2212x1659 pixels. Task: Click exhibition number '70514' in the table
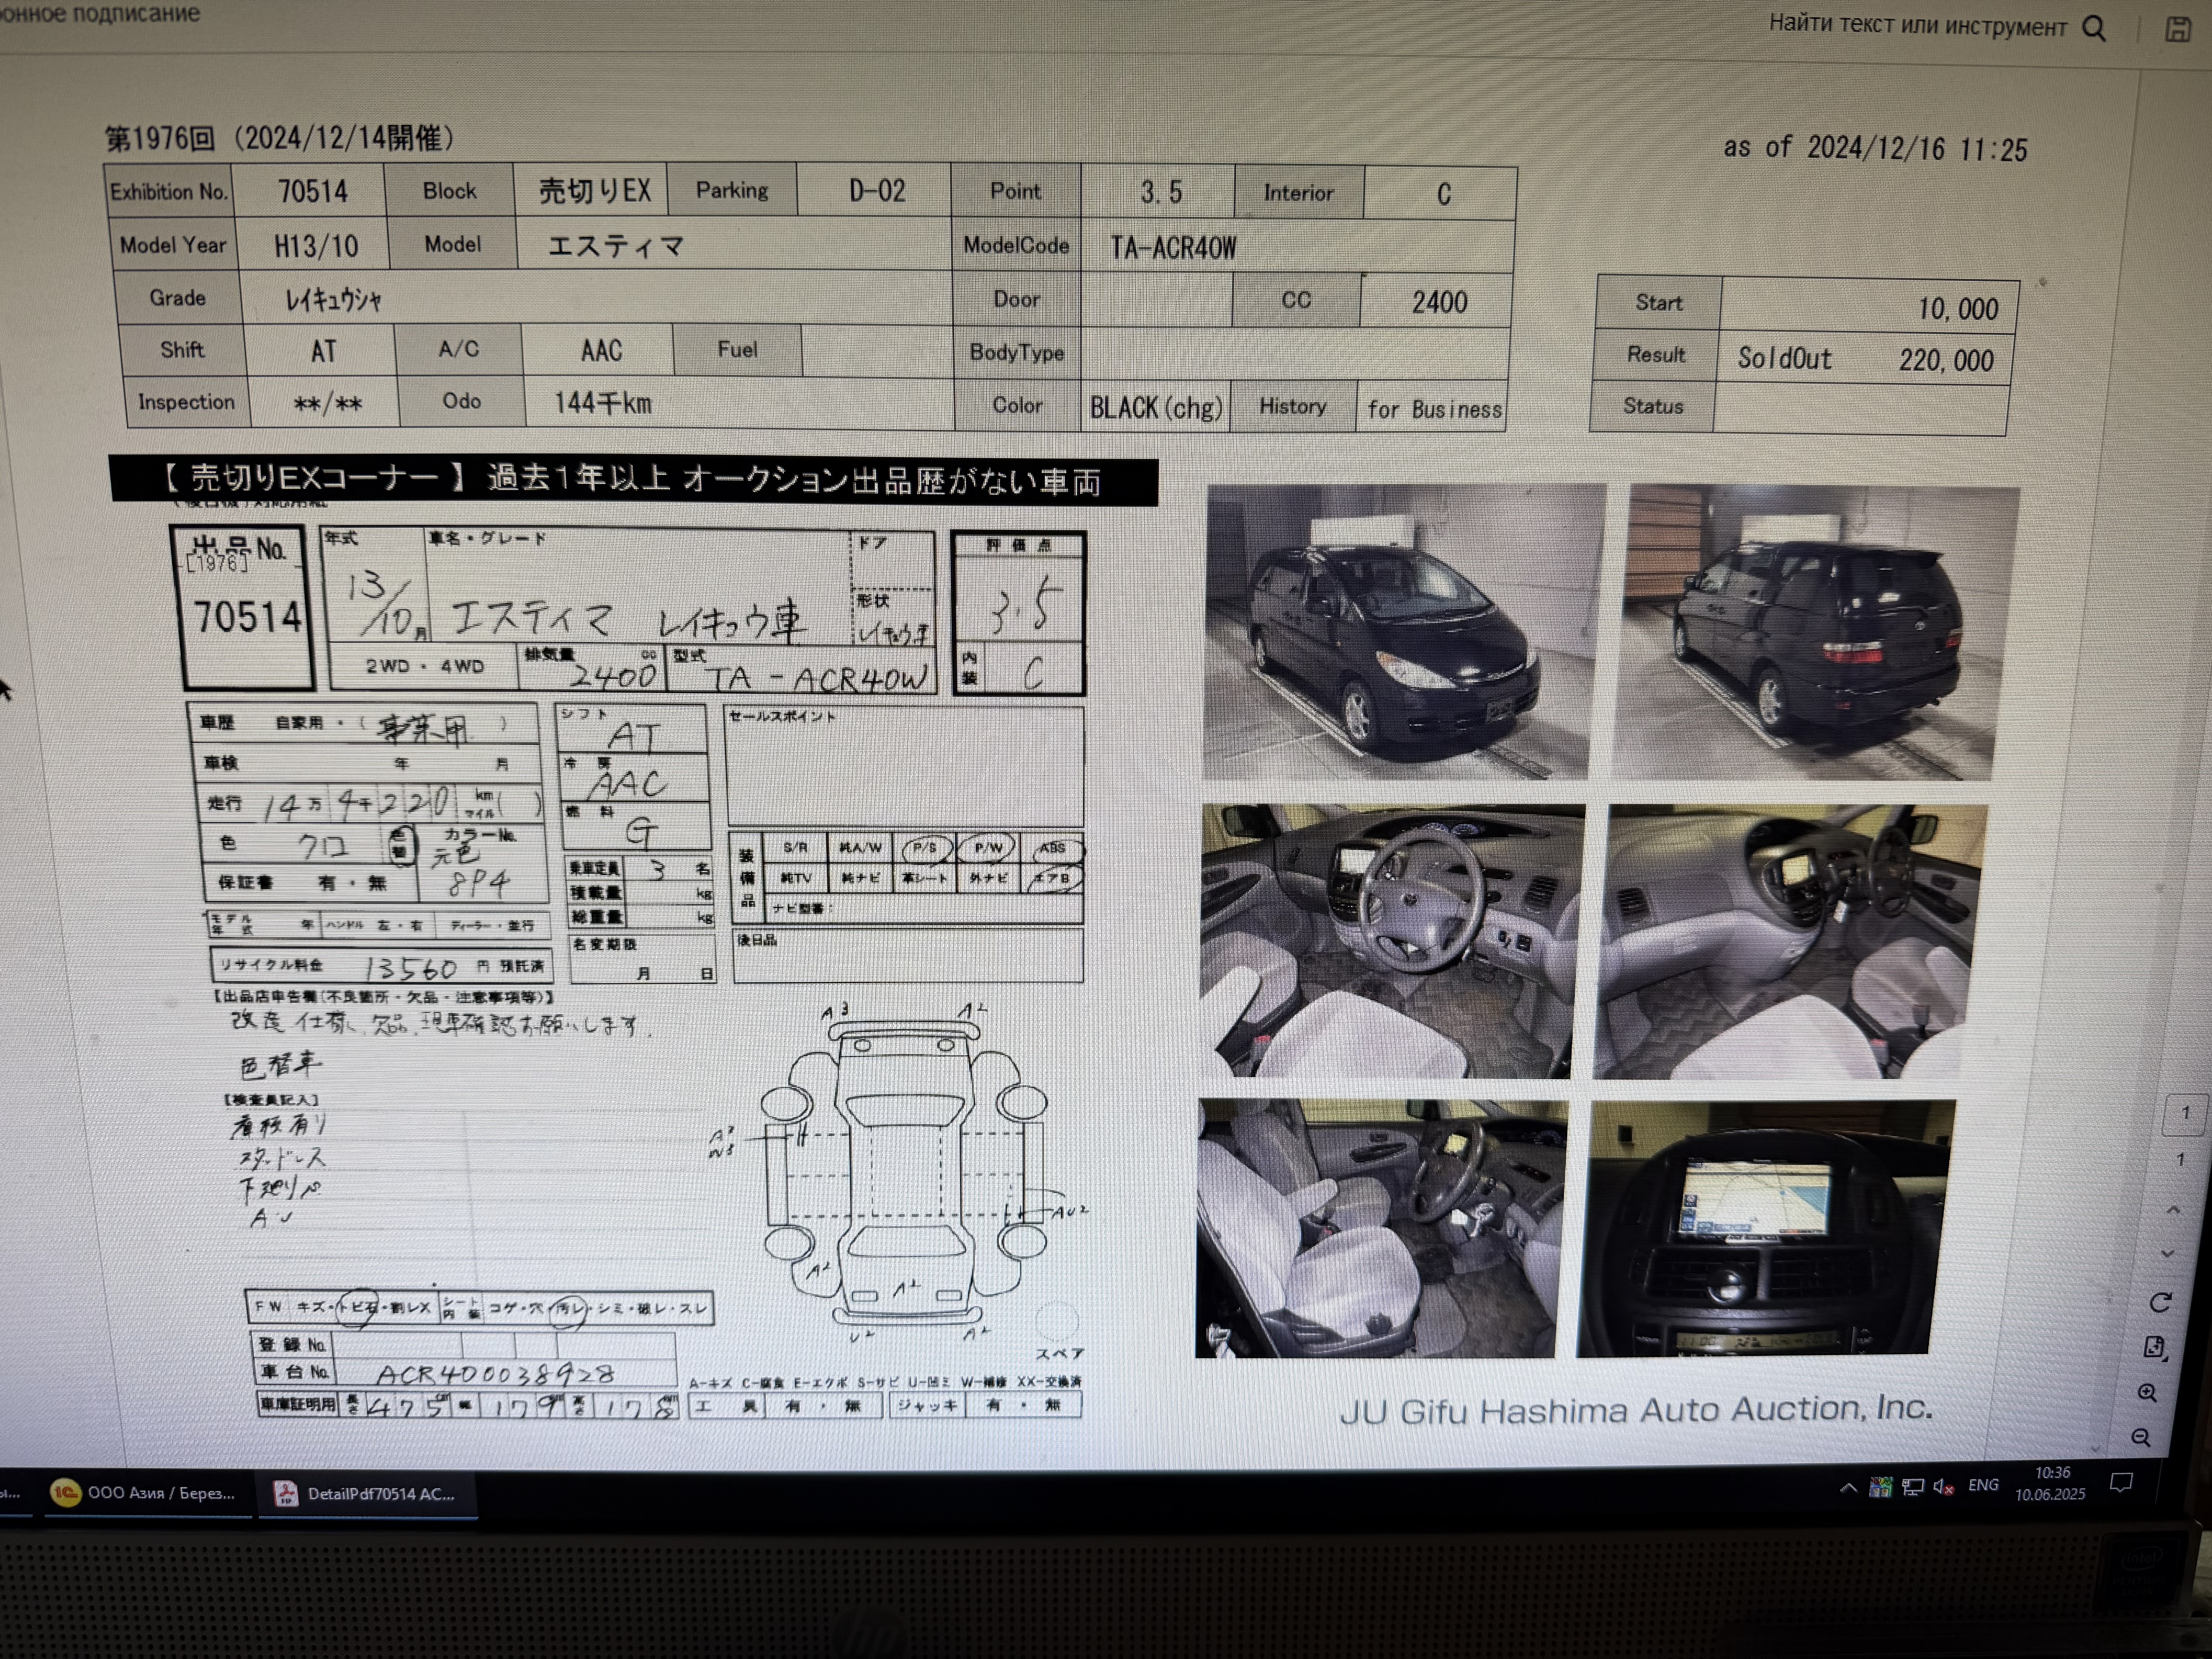pos(313,191)
